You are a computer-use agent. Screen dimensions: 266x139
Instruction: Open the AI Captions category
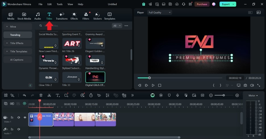tap(18, 60)
